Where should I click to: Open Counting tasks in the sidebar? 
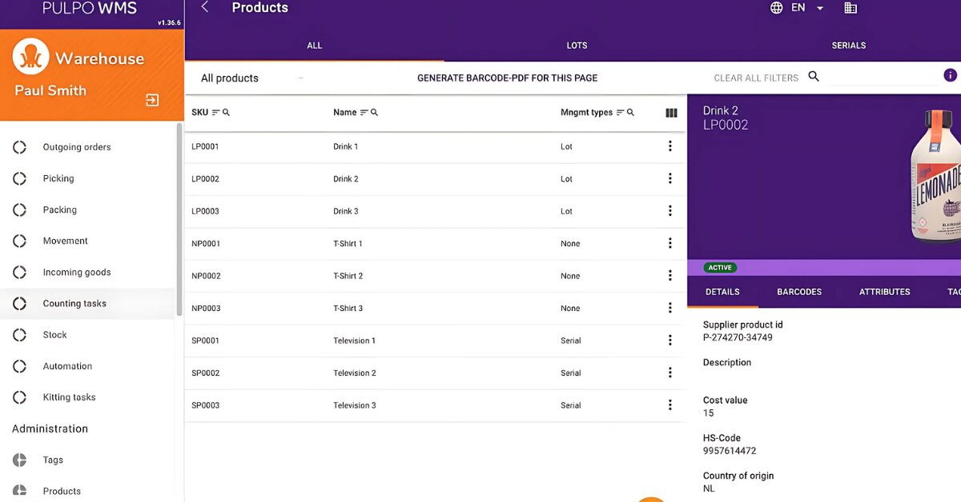coord(74,304)
